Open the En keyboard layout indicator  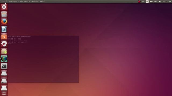(x=147, y=2)
